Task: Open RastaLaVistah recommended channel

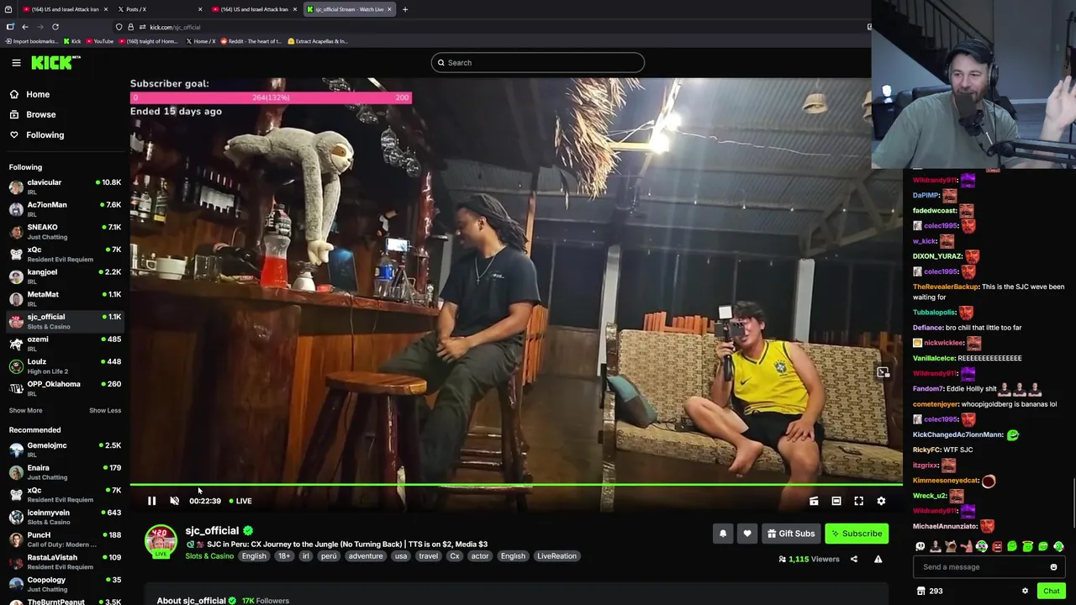Action: (x=65, y=561)
